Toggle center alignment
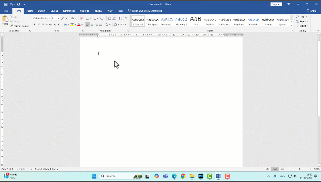 click(92, 25)
